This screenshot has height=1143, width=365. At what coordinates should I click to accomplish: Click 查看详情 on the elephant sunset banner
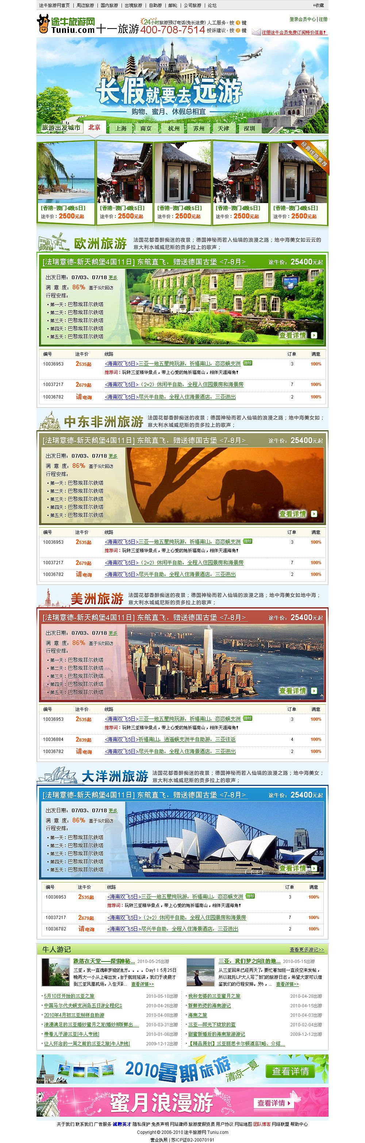click(x=292, y=513)
